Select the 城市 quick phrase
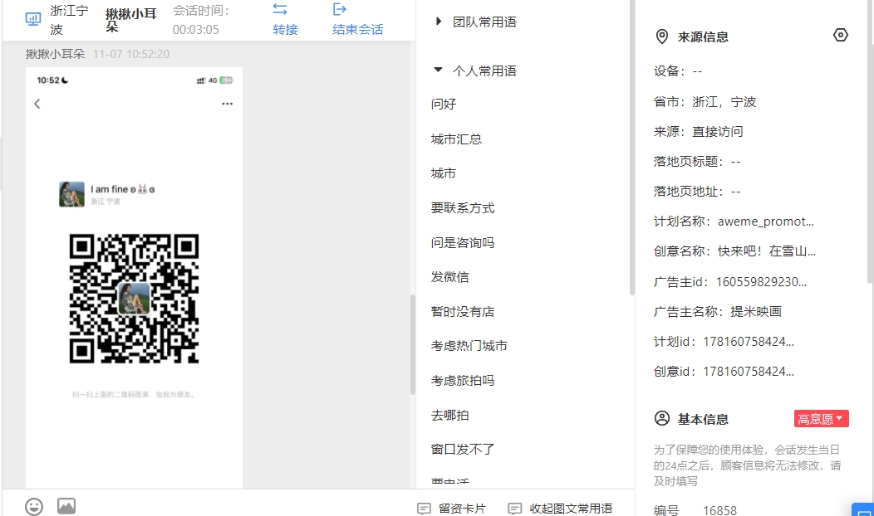This screenshot has width=874, height=516. (443, 173)
